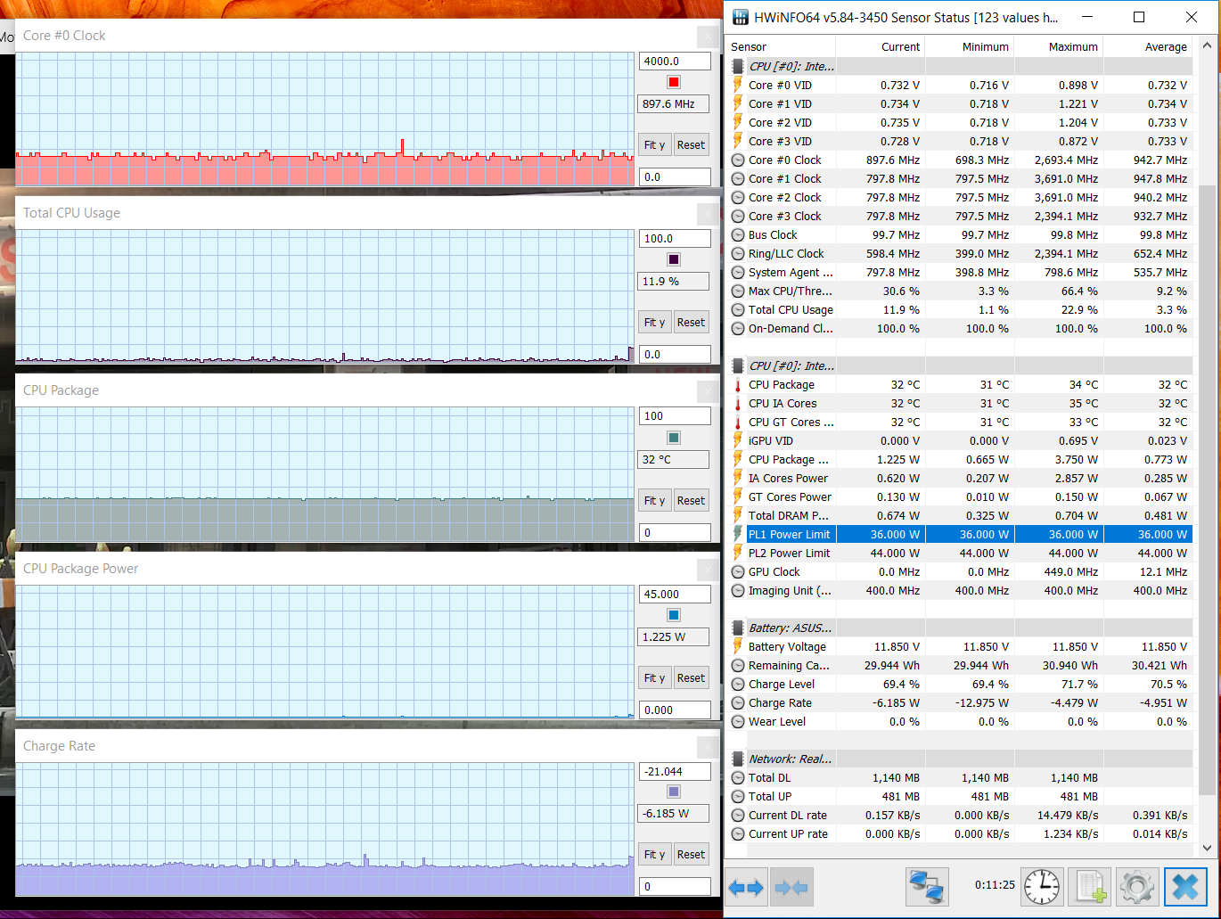Open the lavender swatch of Charge Rate graph
Image resolution: width=1221 pixels, height=919 pixels.
[x=674, y=792]
